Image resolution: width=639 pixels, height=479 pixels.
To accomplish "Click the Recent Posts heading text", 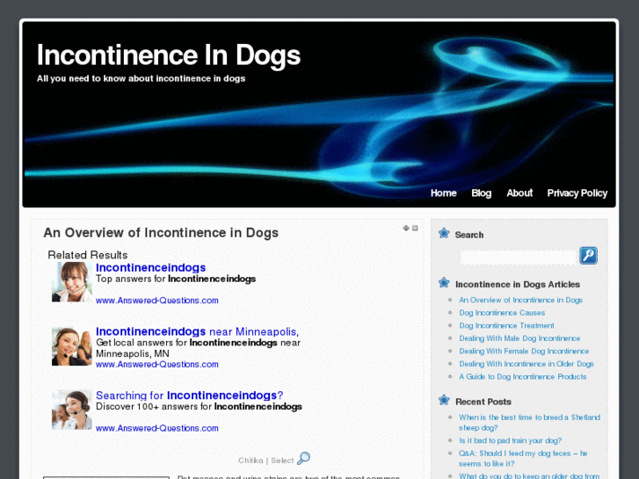I will (483, 402).
